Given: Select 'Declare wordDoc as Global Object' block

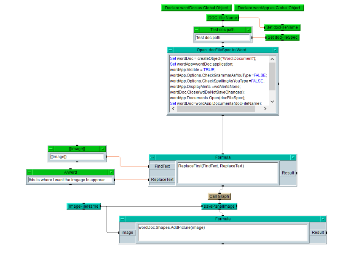Looking at the screenshot, I should (x=196, y=8).
